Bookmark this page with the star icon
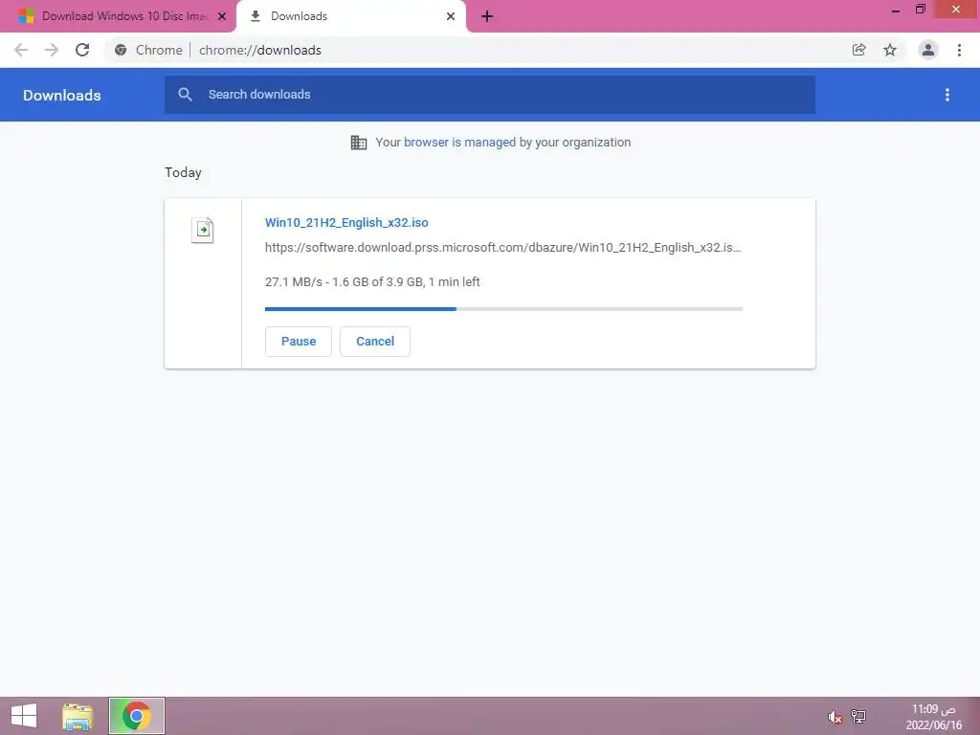980x735 pixels. click(x=890, y=50)
